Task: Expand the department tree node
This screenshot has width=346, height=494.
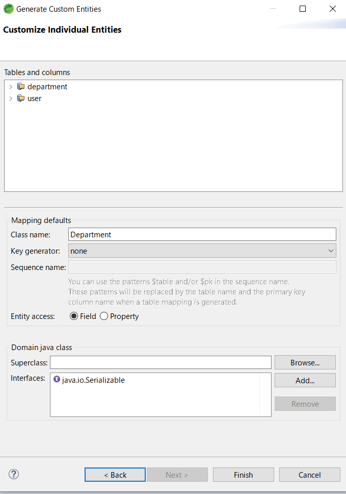Action: point(11,87)
